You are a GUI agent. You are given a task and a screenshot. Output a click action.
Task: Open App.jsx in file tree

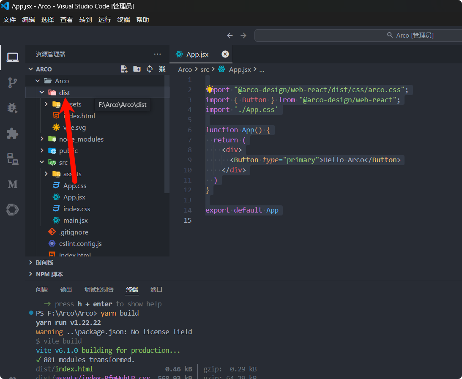(x=74, y=197)
